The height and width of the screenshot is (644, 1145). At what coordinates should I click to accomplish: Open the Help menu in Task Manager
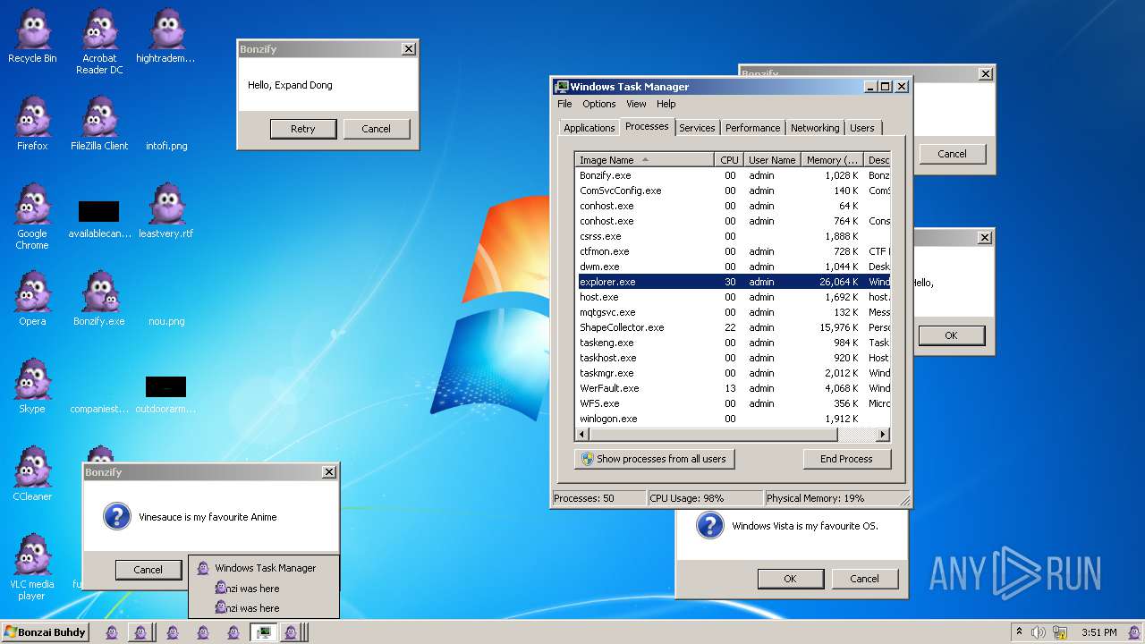(666, 104)
